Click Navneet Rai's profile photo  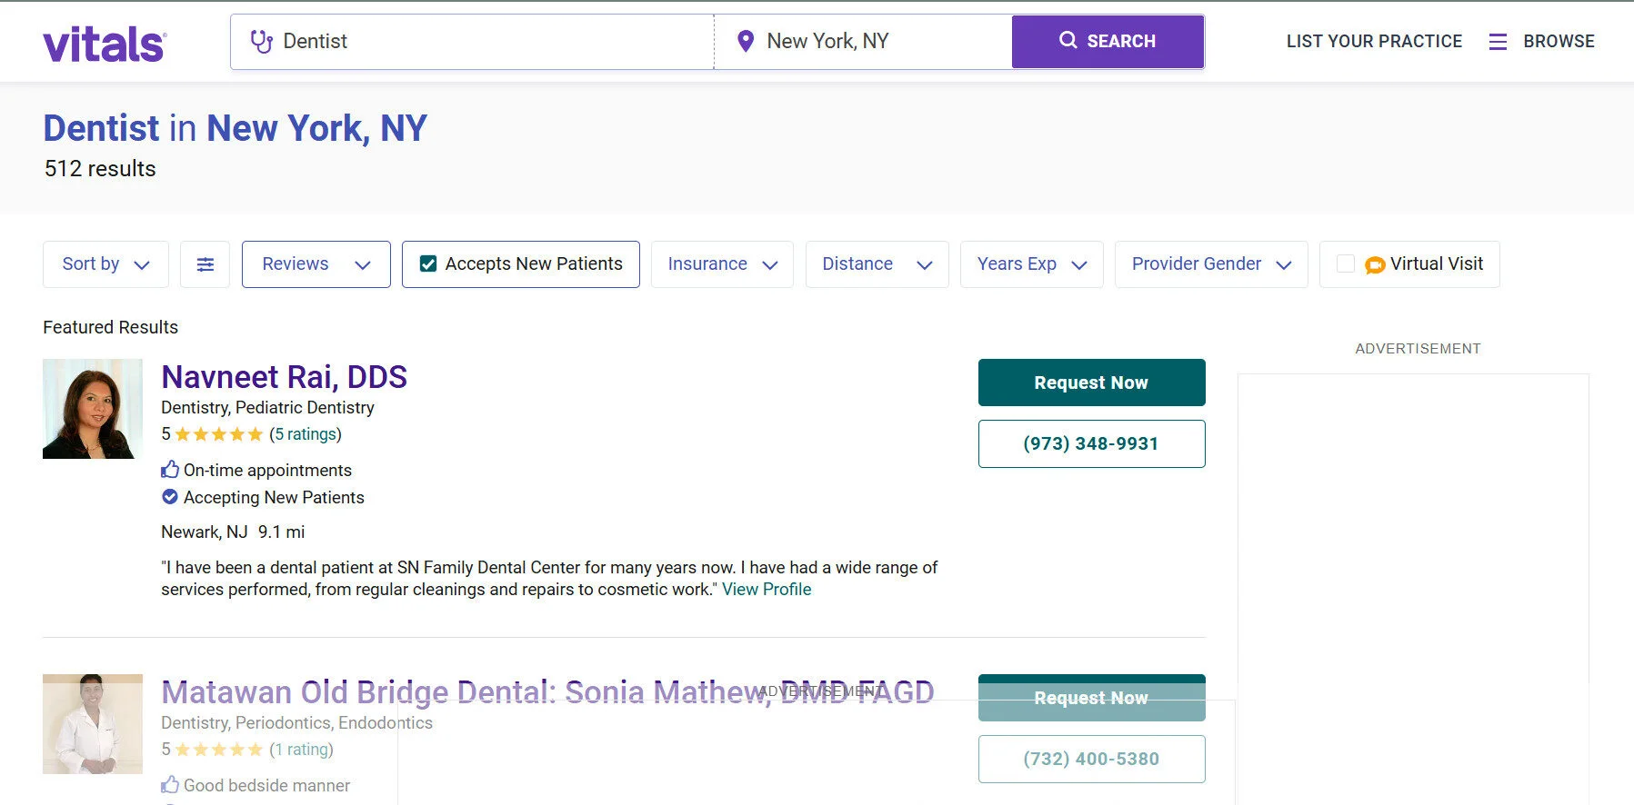(93, 409)
